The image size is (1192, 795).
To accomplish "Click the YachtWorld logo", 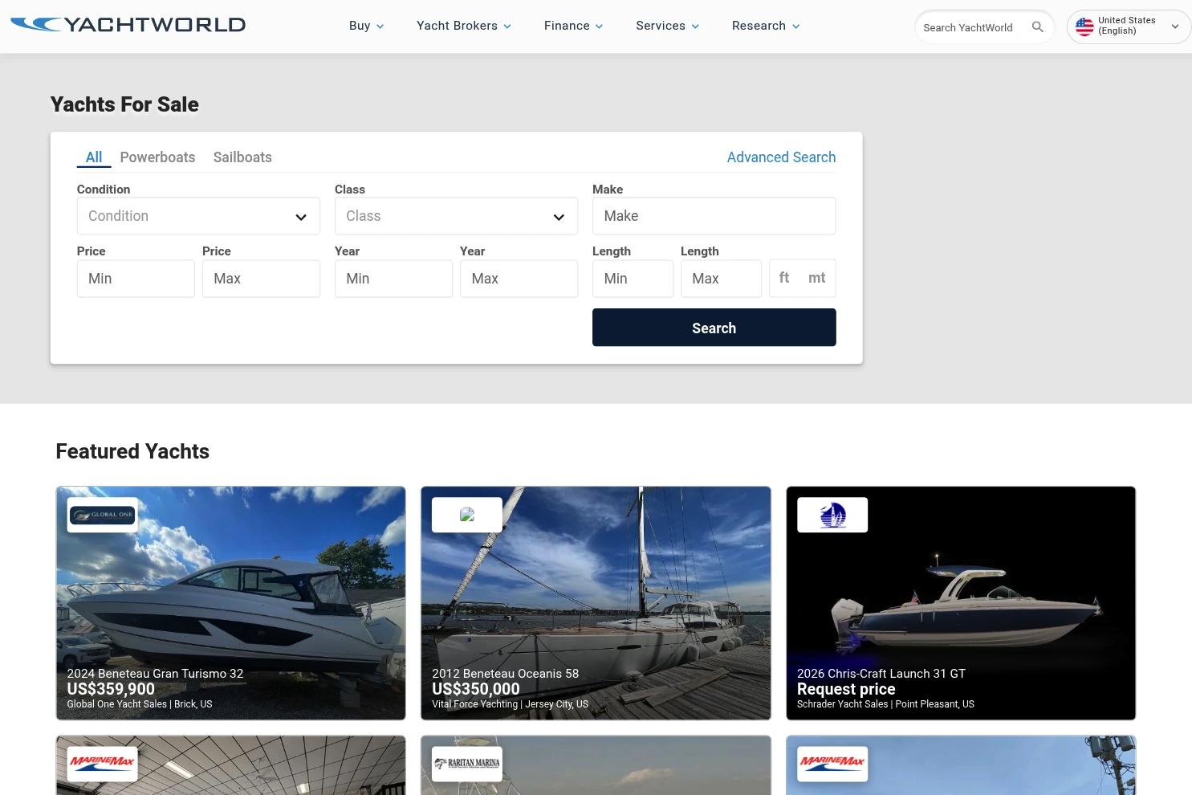I will pyautogui.click(x=128, y=25).
